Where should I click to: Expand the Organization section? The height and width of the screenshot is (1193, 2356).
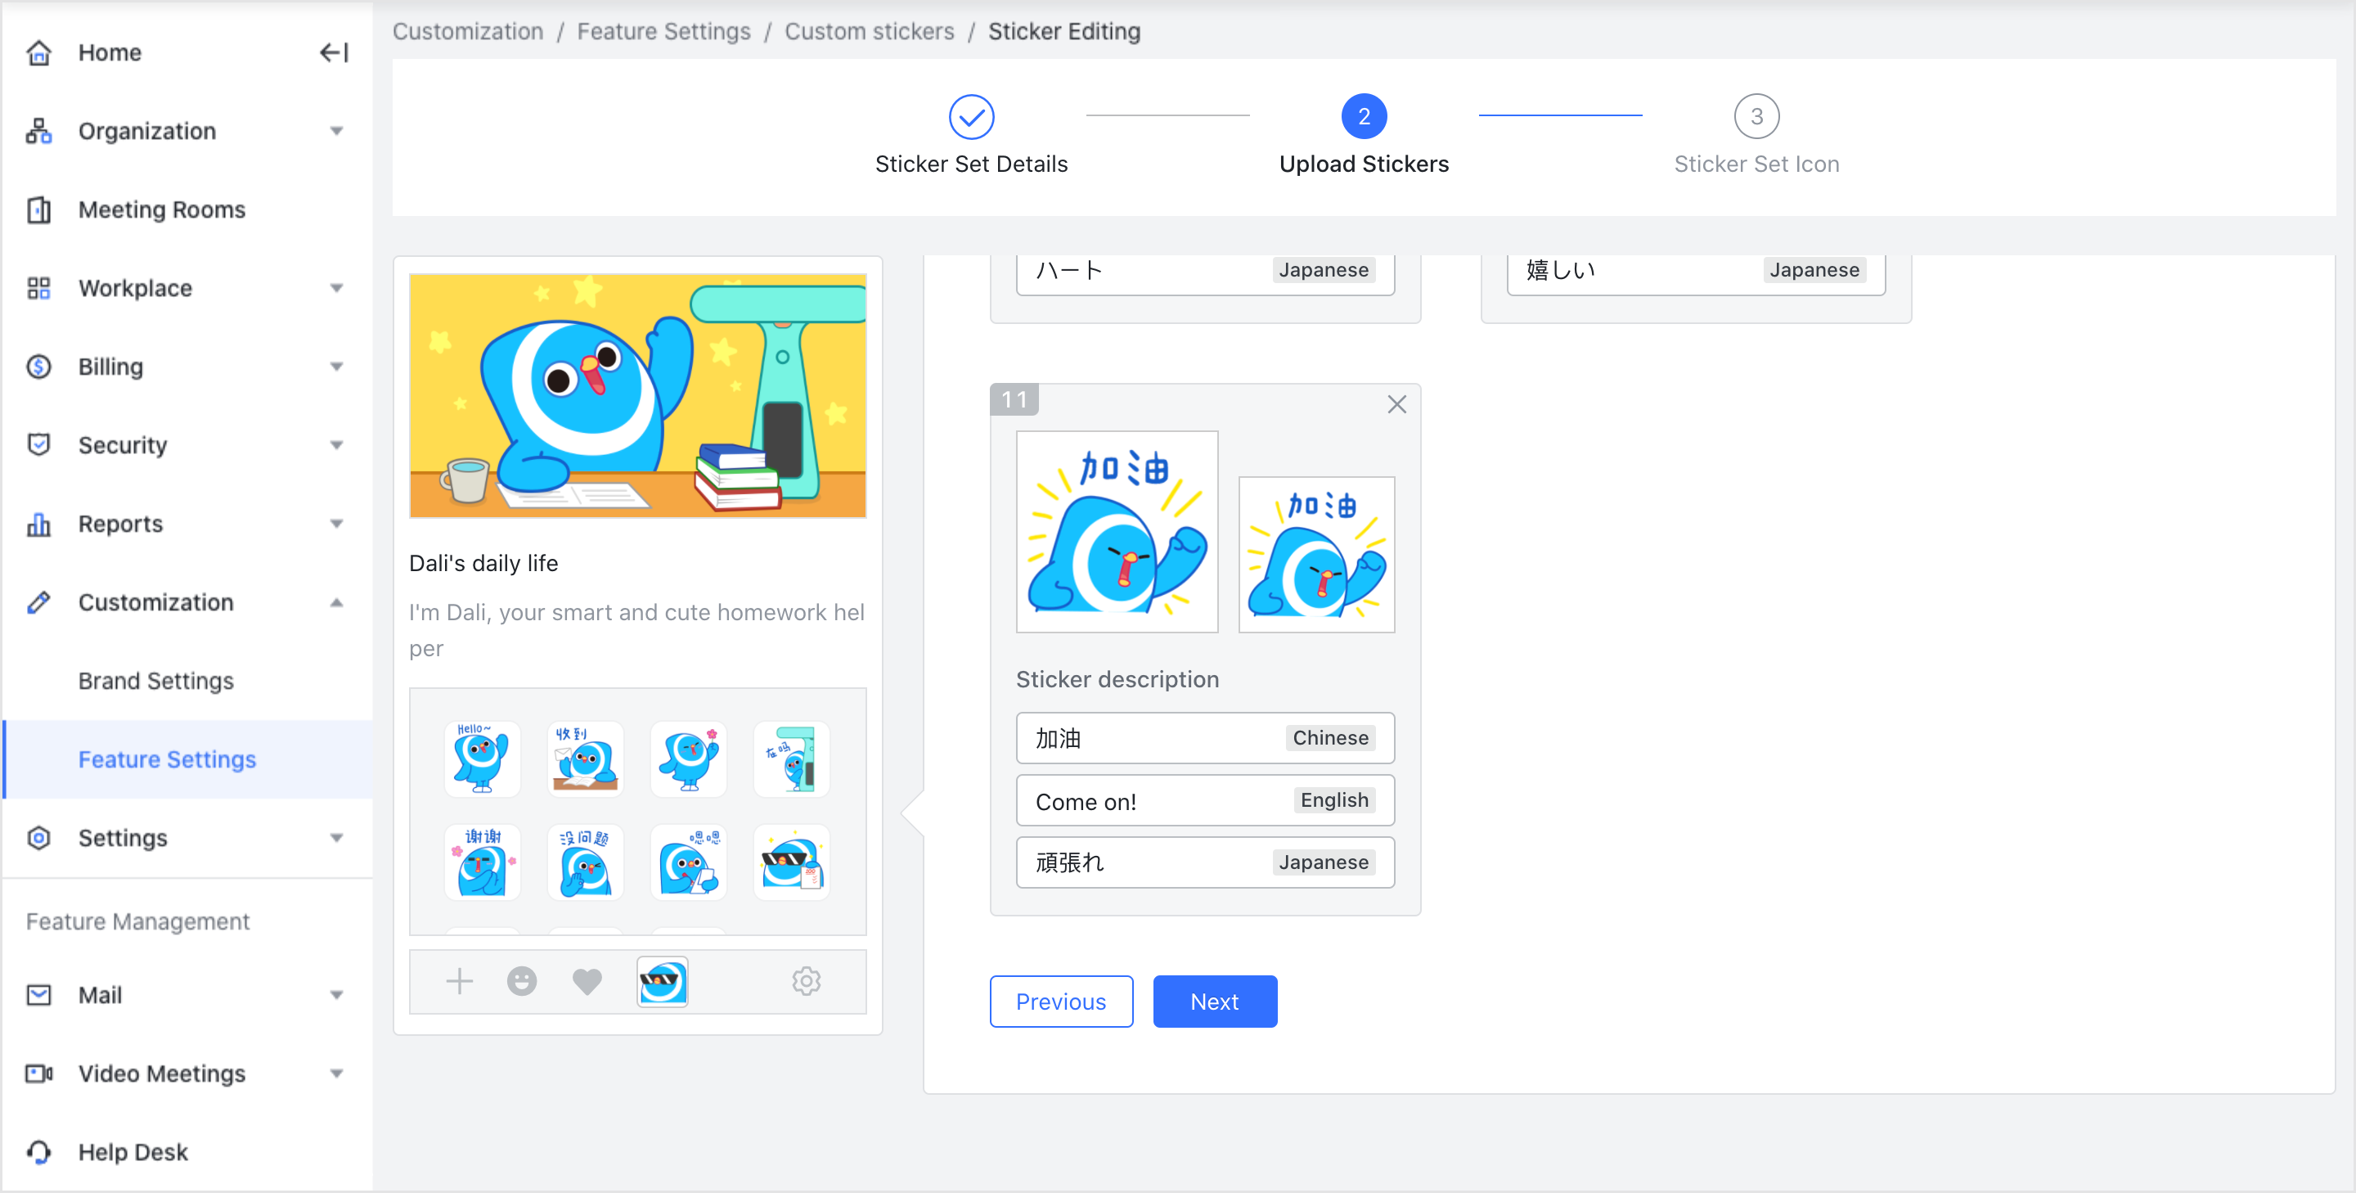tap(336, 131)
